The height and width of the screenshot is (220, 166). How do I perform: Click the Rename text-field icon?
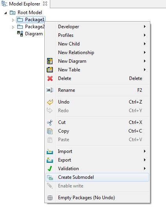pos(50,90)
